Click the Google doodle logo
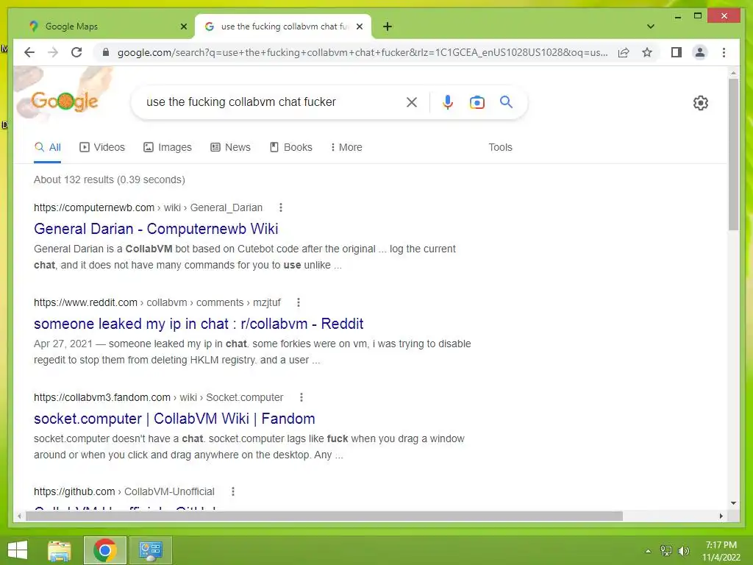 [x=64, y=101]
